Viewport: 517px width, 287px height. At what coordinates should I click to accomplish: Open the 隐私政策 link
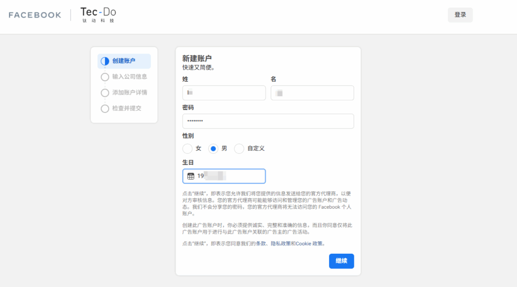pos(279,244)
